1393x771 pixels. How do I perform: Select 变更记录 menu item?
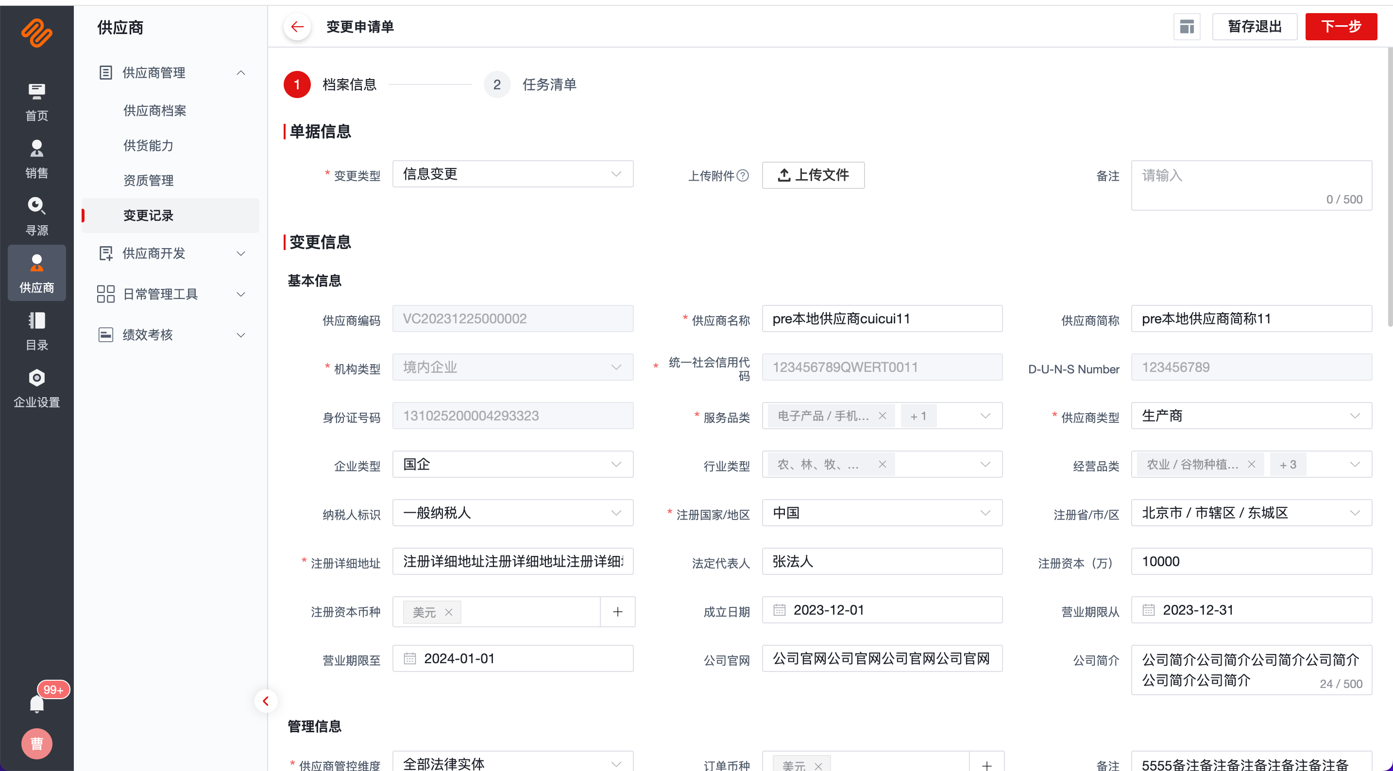tap(170, 215)
